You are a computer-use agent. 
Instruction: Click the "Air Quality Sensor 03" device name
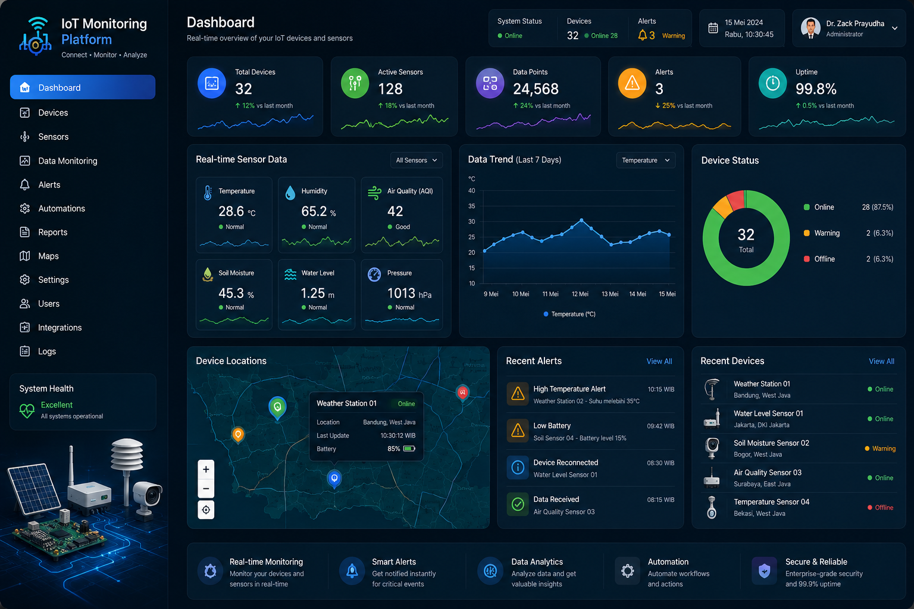[x=768, y=472]
